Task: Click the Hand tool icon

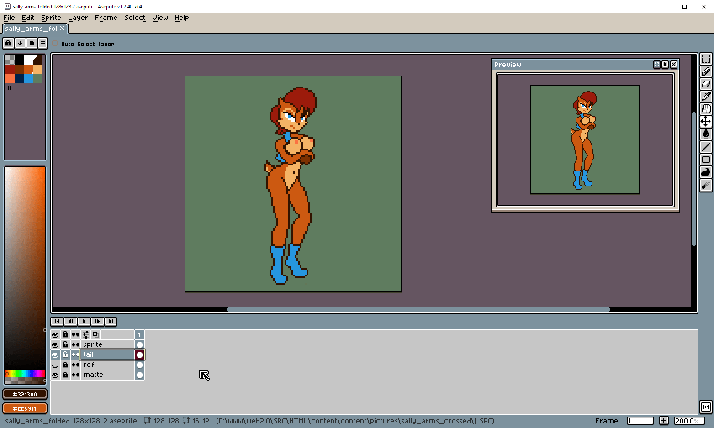Action: 706,109
